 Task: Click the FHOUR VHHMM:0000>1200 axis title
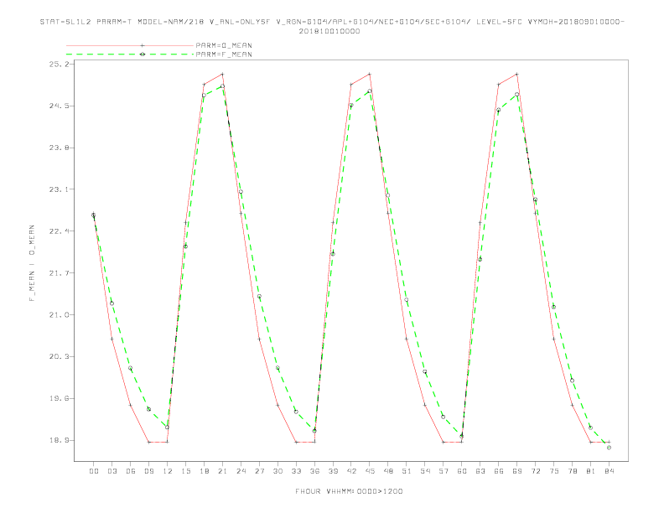click(349, 491)
